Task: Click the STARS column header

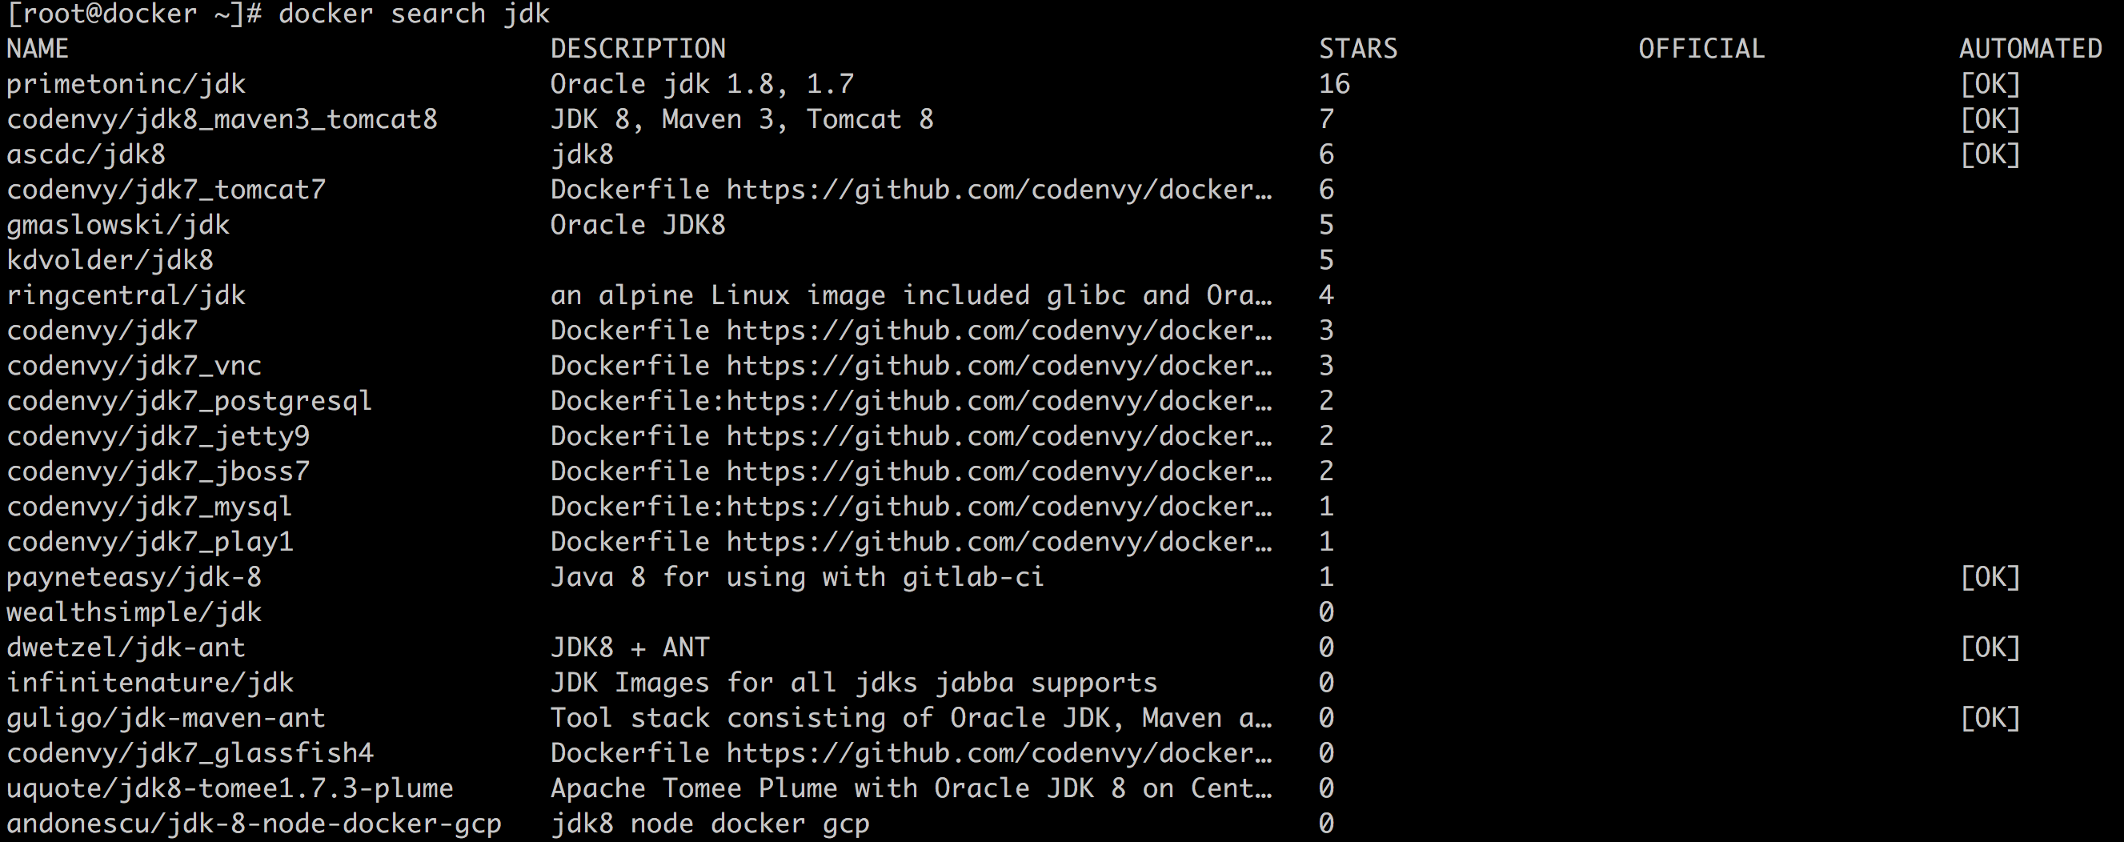Action: [x=1358, y=49]
